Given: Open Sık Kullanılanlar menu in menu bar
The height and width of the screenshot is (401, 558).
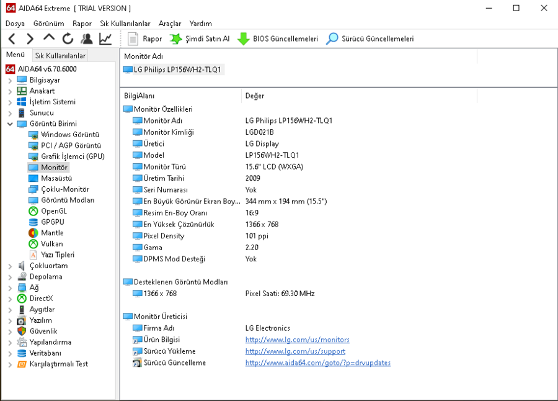Looking at the screenshot, I should pos(125,24).
